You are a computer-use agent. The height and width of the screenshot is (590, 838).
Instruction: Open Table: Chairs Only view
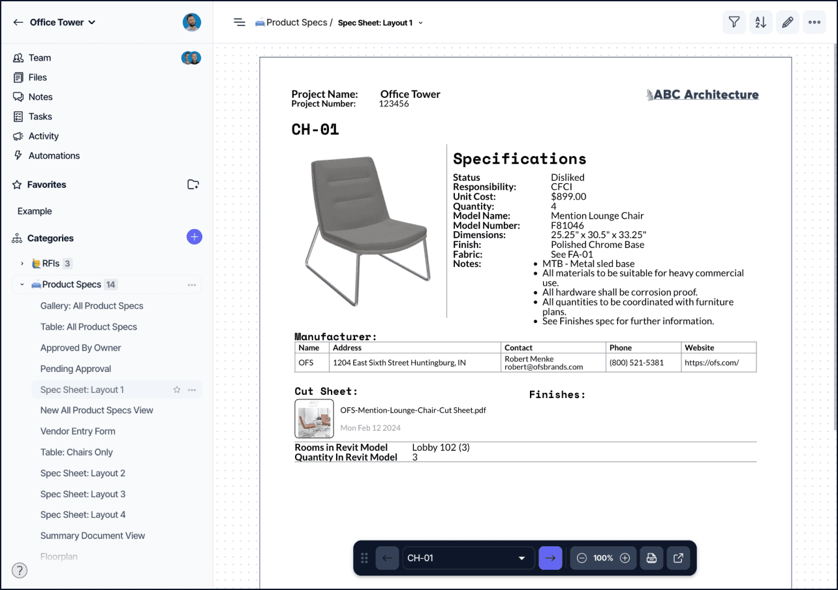pos(76,452)
